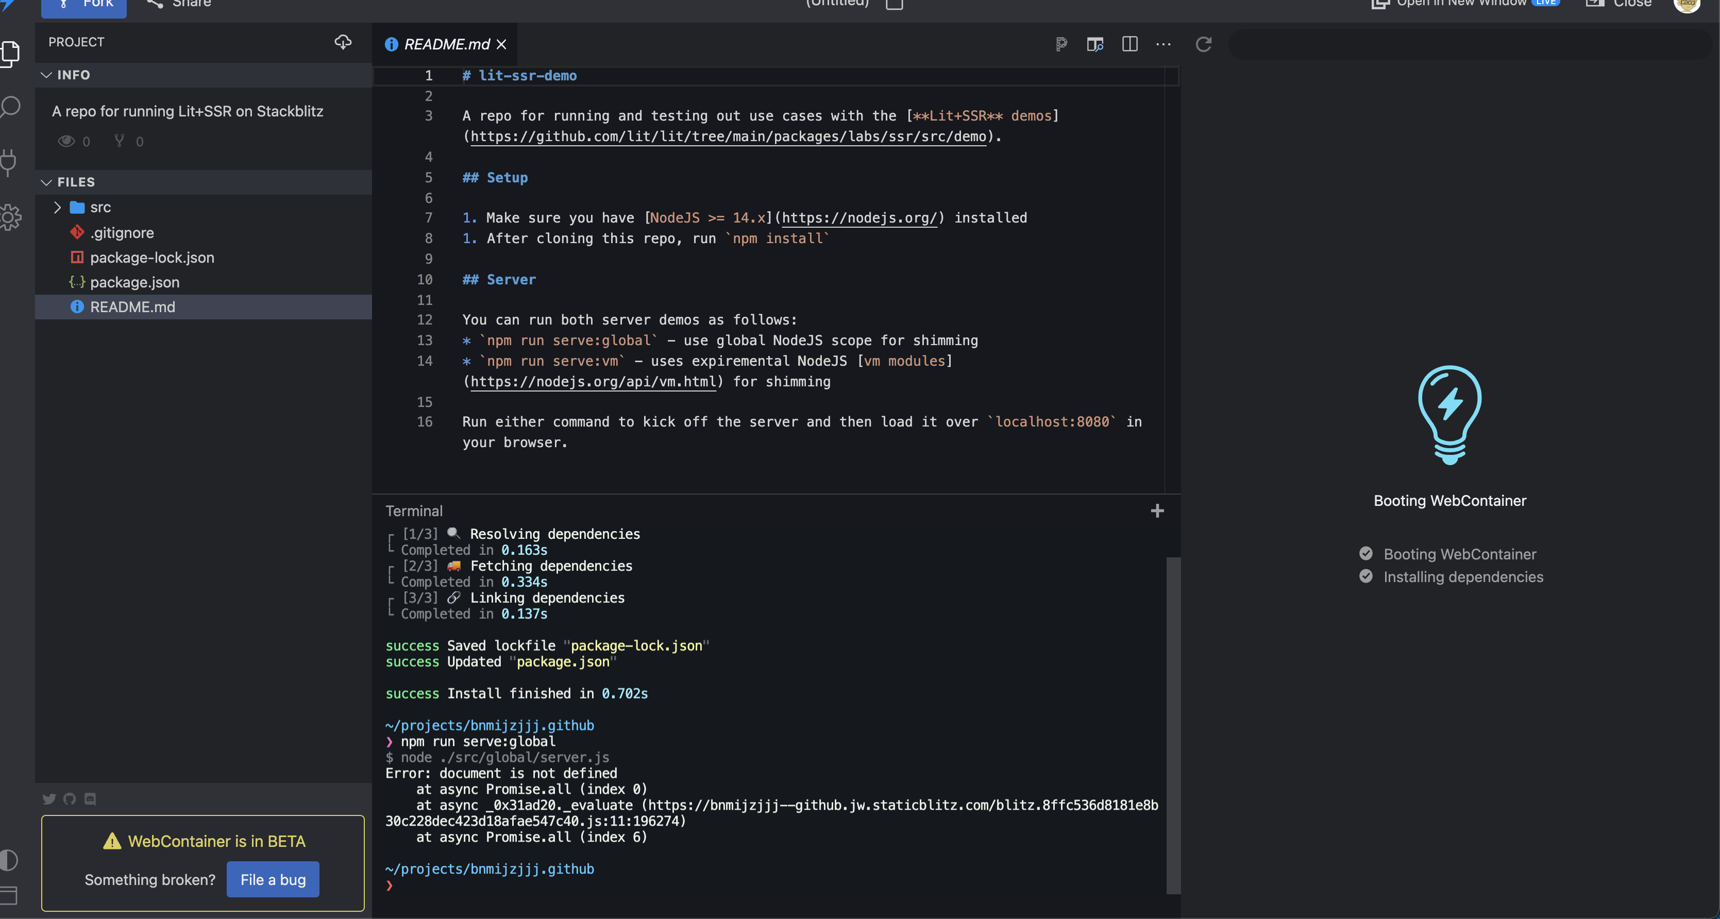Split the editor into two panes
The width and height of the screenshot is (1720, 919).
pos(1130,44)
